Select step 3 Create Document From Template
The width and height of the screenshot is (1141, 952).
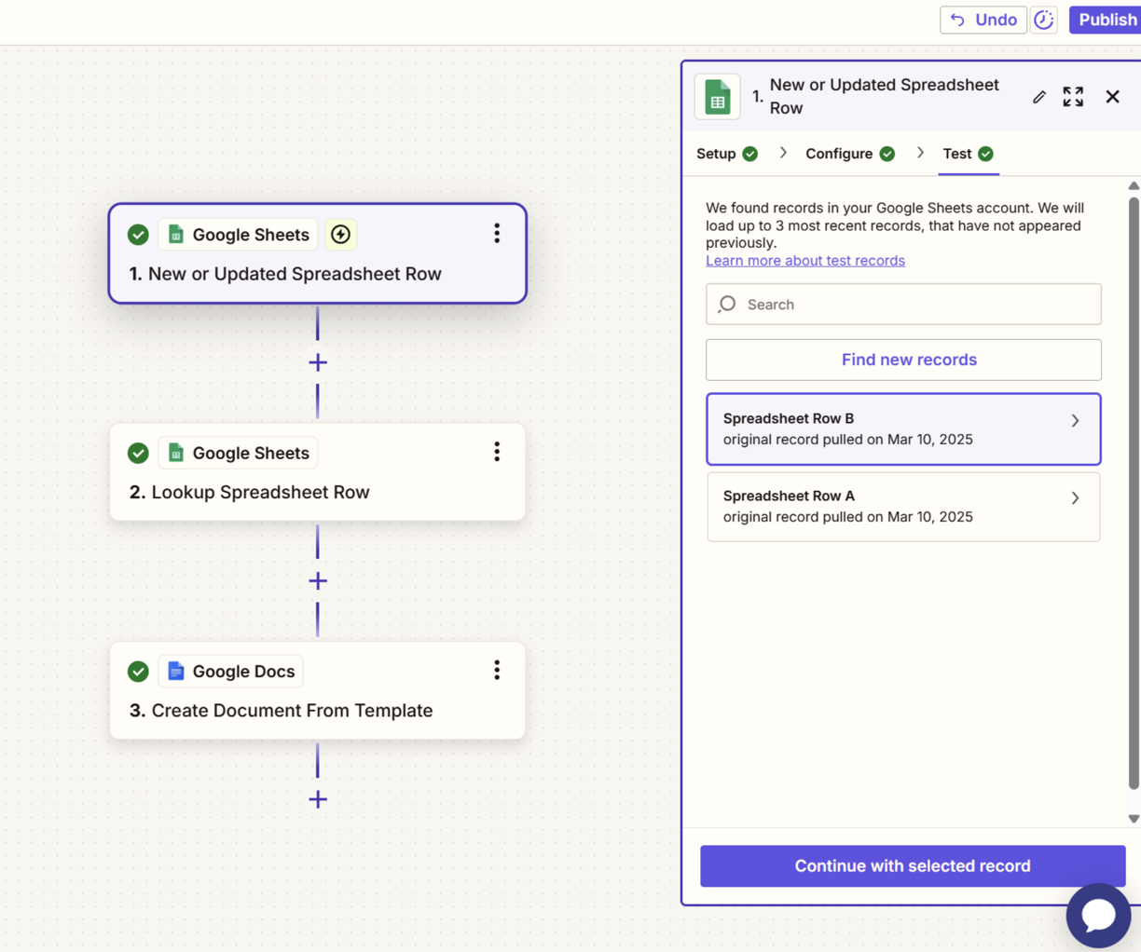pos(318,690)
